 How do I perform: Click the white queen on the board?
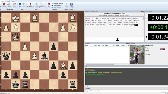(x=16, y=37)
